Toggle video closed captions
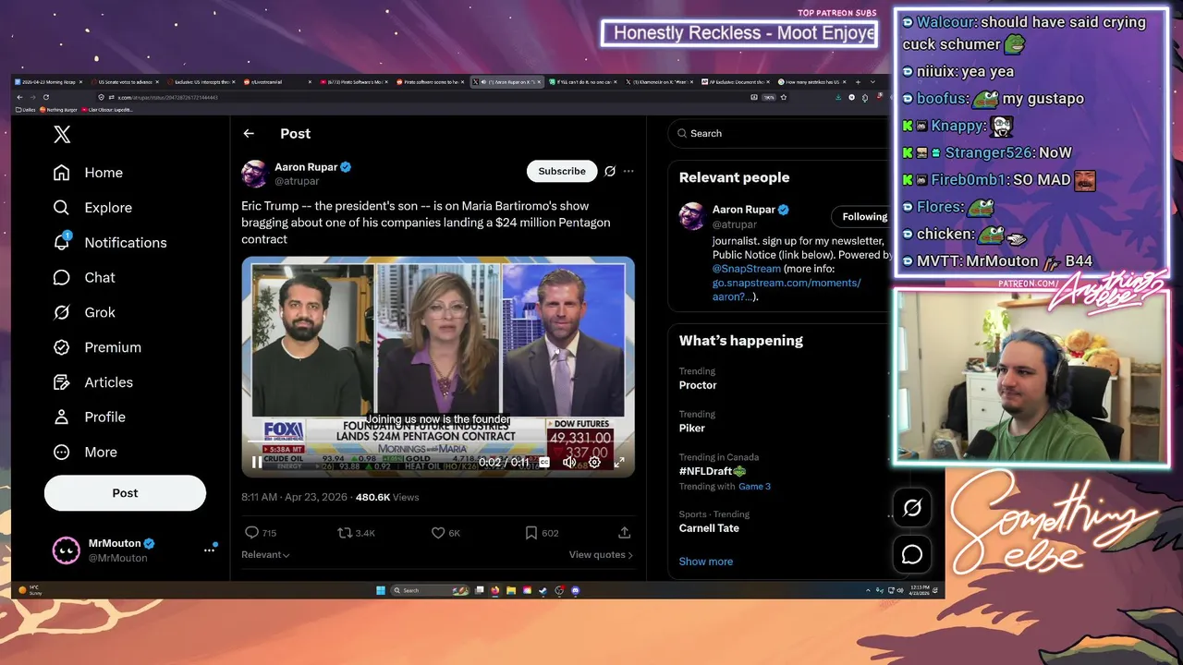The width and height of the screenshot is (1183, 665). (544, 463)
